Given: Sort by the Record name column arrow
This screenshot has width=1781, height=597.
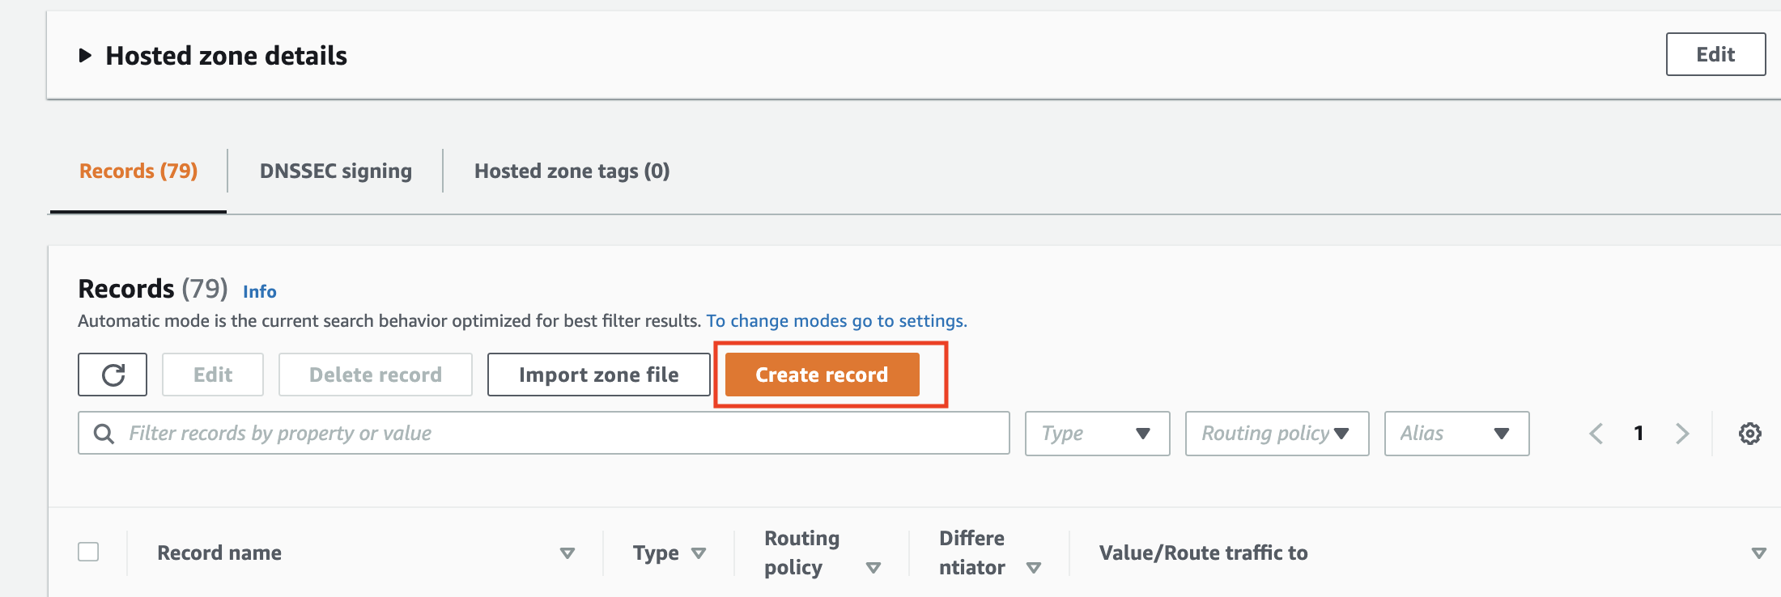Looking at the screenshot, I should [x=567, y=553].
